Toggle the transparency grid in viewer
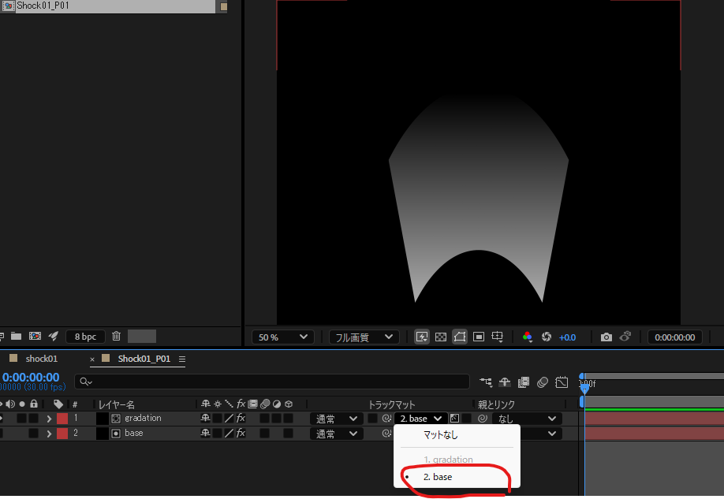724x499 pixels. coord(441,337)
